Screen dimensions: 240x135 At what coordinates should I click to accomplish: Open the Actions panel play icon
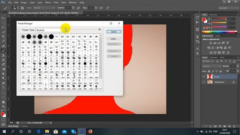tap(198, 22)
